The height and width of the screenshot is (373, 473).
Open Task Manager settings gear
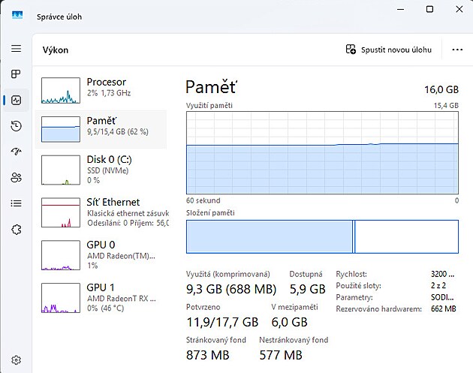[x=16, y=360]
